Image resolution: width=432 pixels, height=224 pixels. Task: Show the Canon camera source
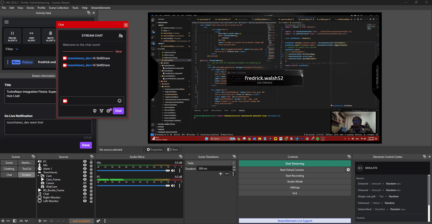(x=85, y=183)
